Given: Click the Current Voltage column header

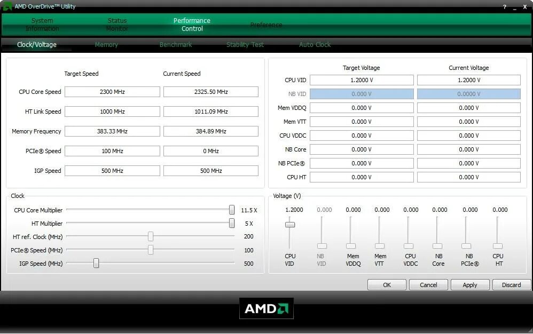Looking at the screenshot, I should [469, 68].
